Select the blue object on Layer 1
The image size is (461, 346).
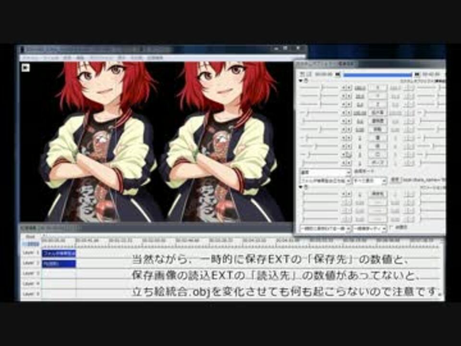(59, 253)
